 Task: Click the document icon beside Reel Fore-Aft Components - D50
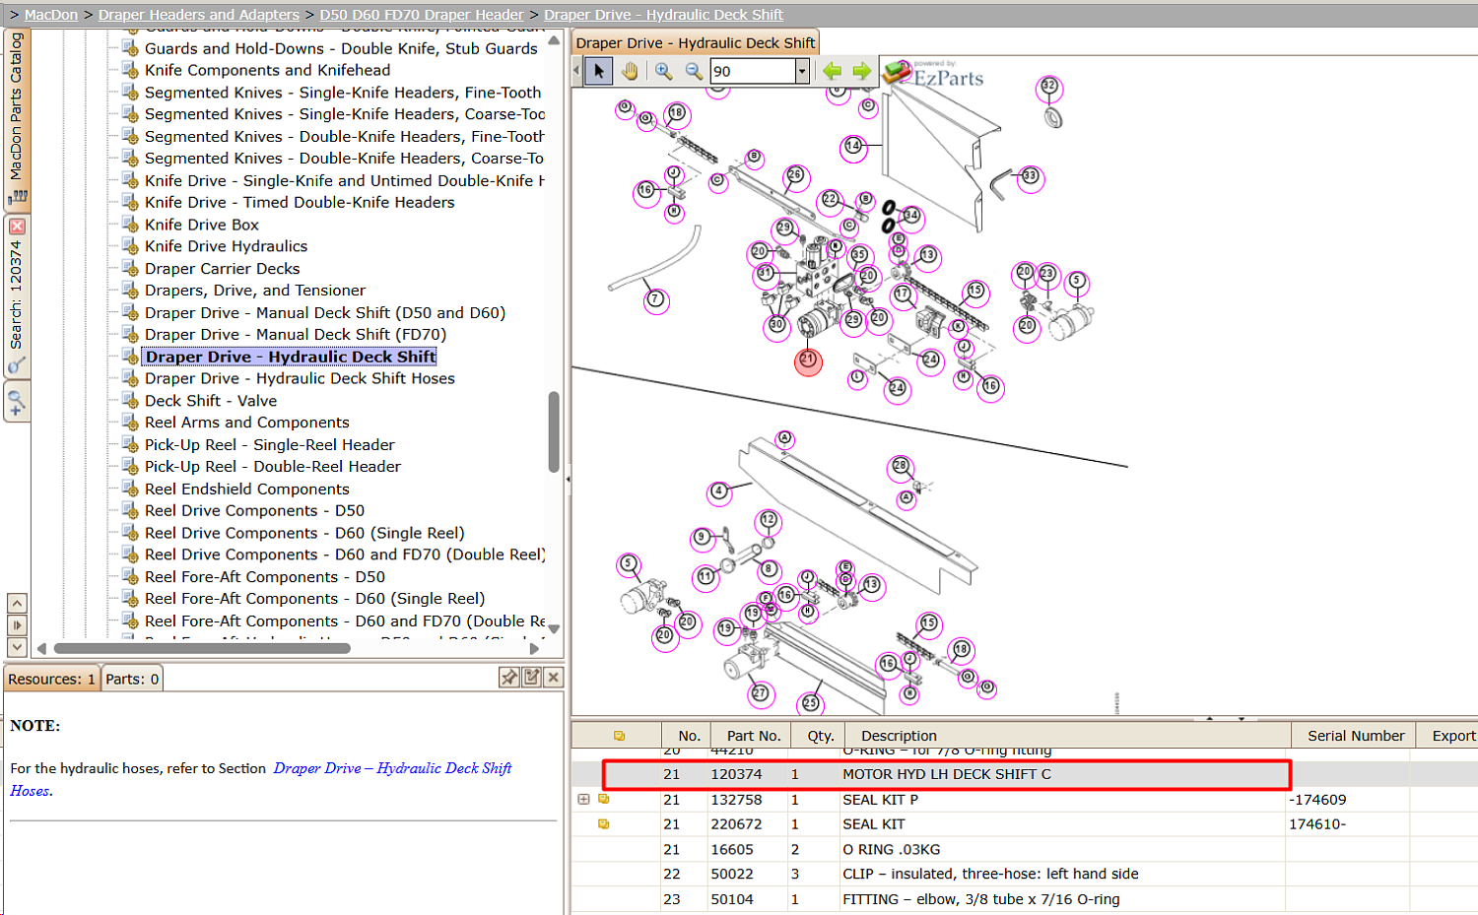click(x=130, y=576)
